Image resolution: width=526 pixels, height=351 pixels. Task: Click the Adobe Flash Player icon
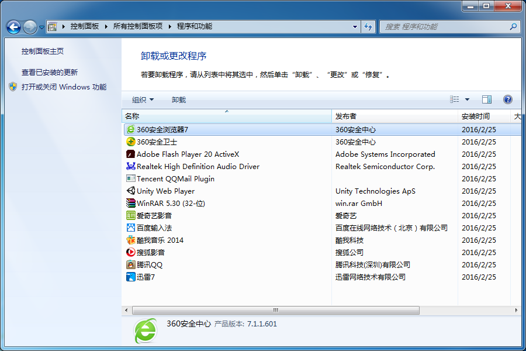point(131,154)
